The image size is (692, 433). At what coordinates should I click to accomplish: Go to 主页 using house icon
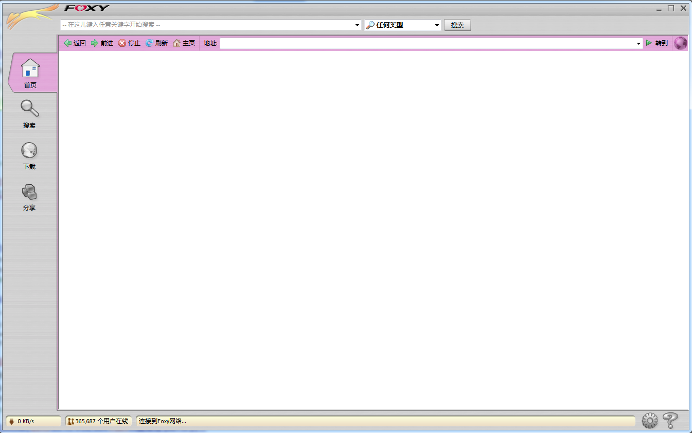[176, 43]
